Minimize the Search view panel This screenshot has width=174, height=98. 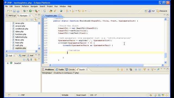pos(164,69)
